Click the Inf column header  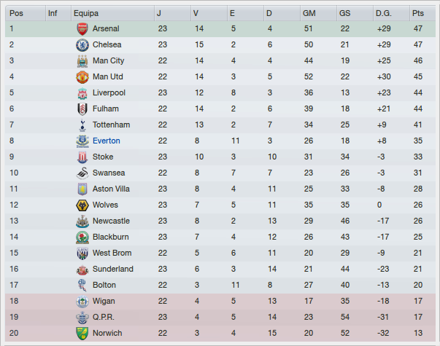pos(53,13)
